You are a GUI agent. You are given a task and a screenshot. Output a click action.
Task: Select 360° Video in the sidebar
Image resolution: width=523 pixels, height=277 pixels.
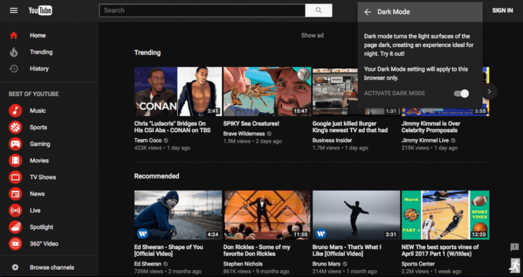pyautogui.click(x=44, y=244)
